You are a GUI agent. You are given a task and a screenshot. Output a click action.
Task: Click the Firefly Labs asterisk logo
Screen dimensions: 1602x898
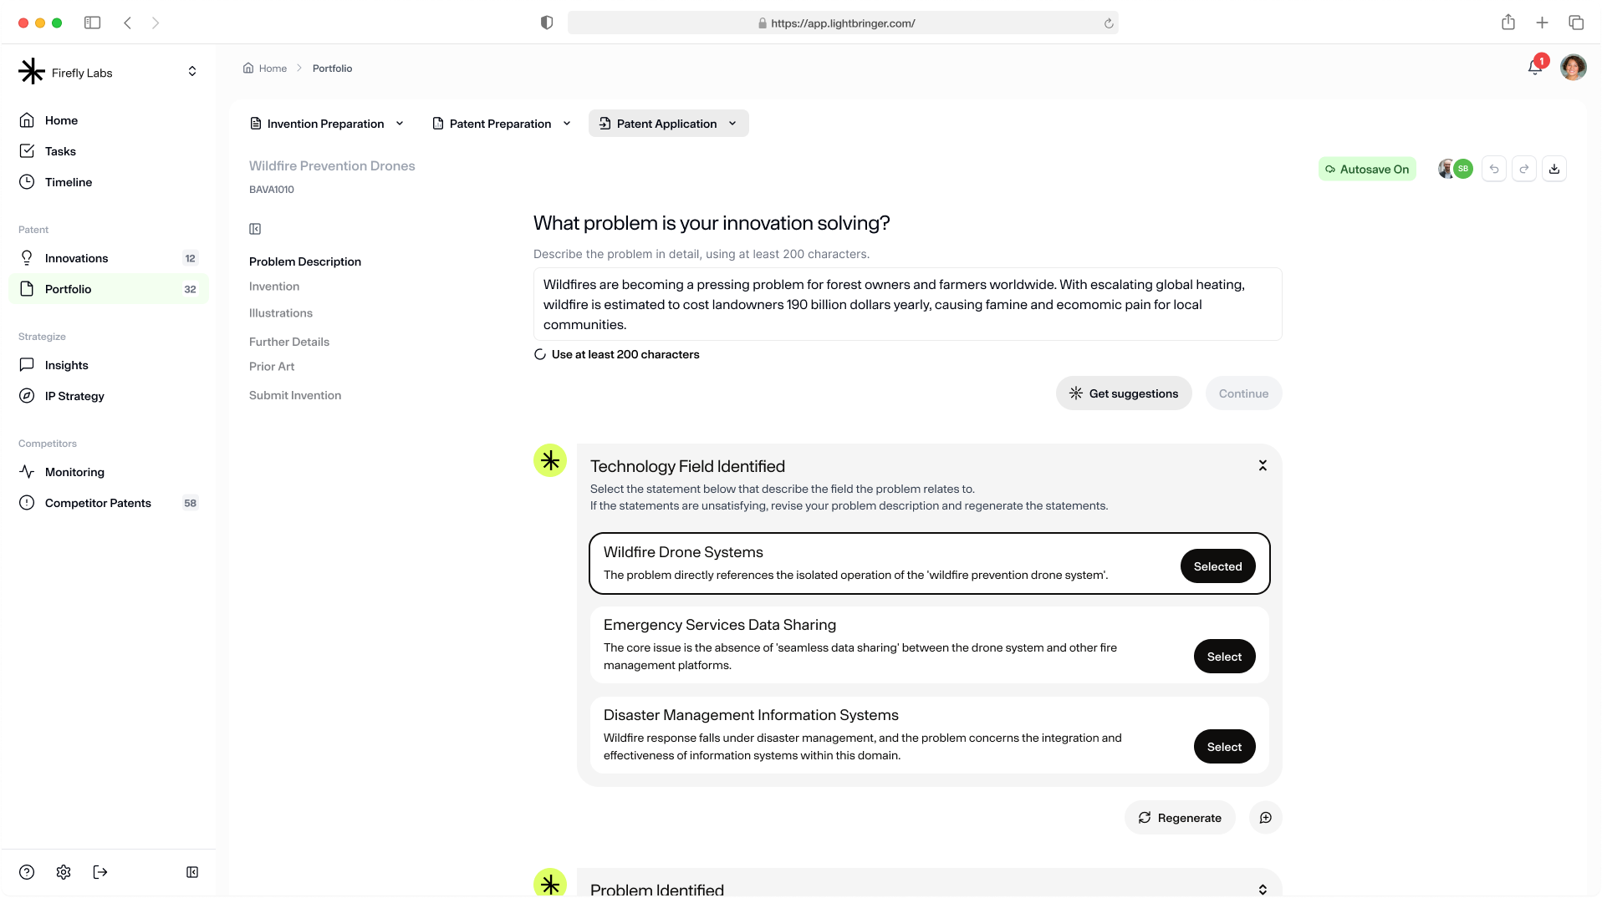[32, 72]
